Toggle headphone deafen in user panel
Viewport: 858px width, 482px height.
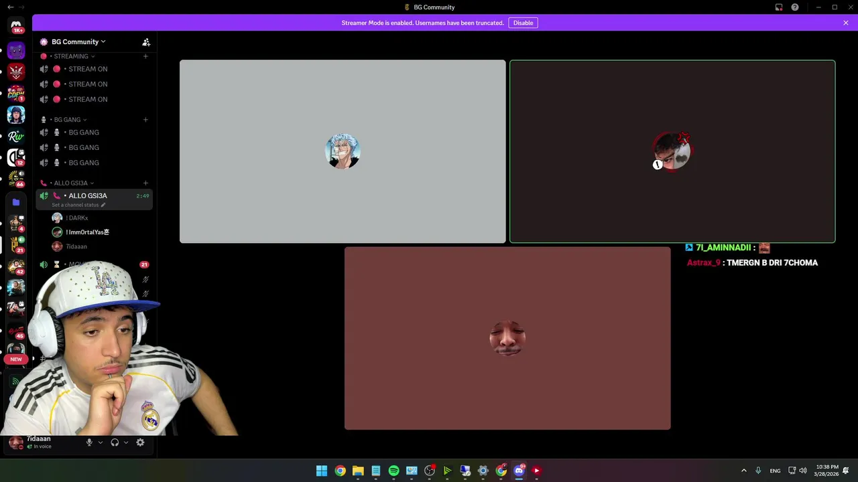point(115,443)
